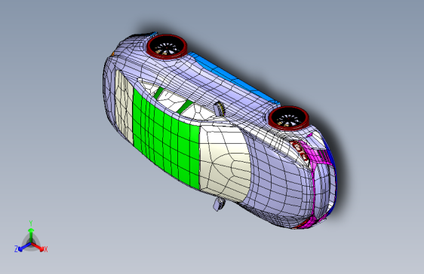Select the car's front wheel near the headlight
This screenshot has width=424, height=274.
pos(288,118)
